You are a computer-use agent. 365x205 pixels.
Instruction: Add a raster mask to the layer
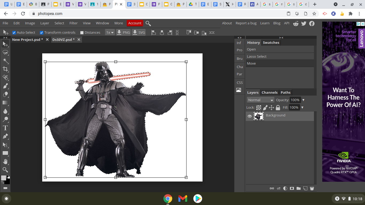[292, 188]
